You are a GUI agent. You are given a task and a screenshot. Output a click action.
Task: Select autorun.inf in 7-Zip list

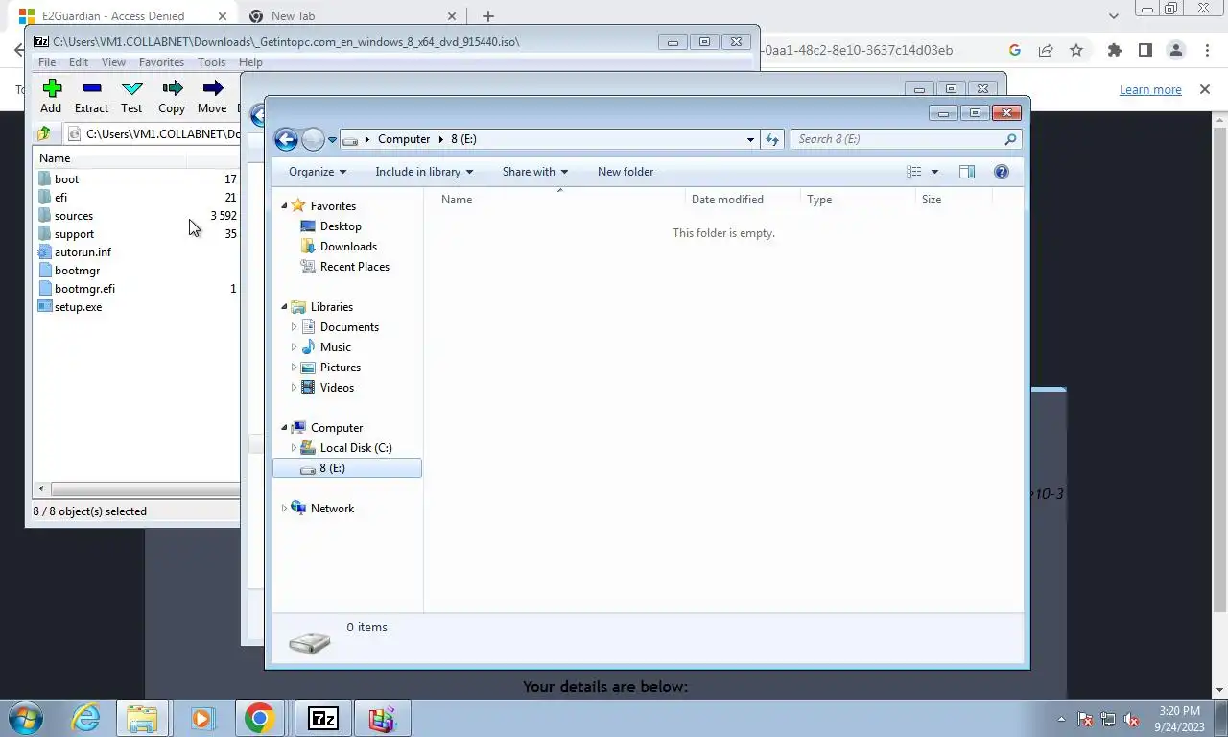[x=83, y=251]
